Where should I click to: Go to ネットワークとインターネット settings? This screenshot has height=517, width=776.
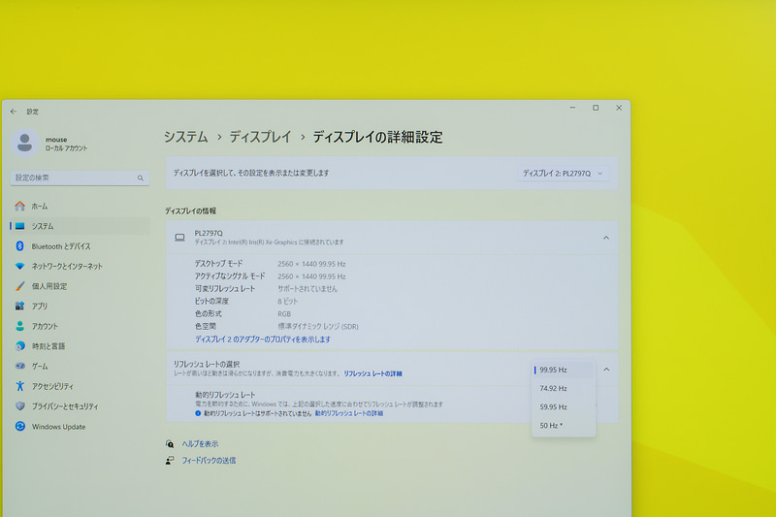click(x=80, y=266)
